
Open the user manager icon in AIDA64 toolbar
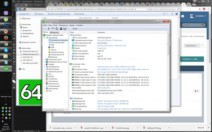coord(61,29)
